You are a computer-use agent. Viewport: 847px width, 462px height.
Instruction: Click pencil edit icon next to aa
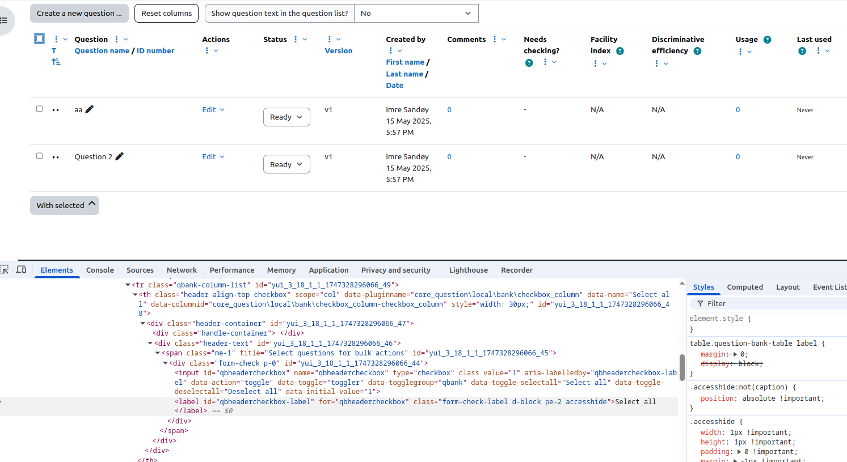click(x=90, y=109)
